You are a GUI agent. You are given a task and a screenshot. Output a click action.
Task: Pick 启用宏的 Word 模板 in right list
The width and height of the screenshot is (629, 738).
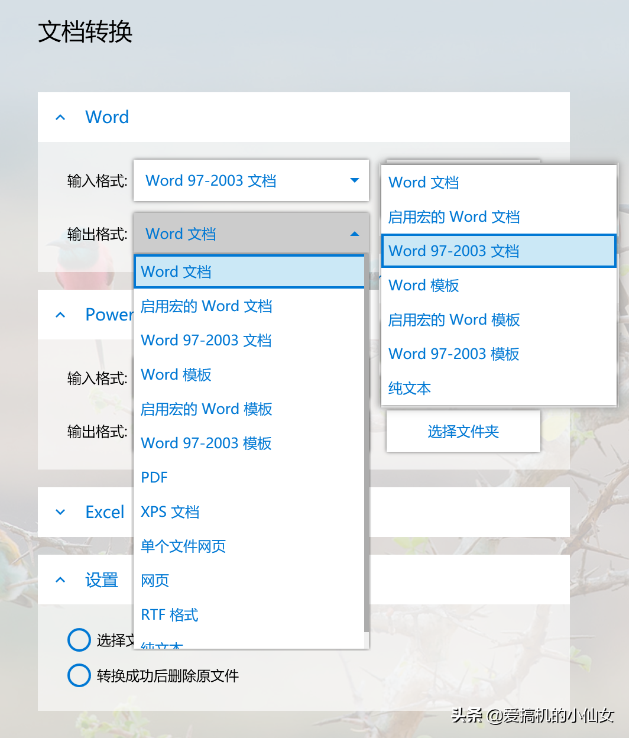point(499,319)
